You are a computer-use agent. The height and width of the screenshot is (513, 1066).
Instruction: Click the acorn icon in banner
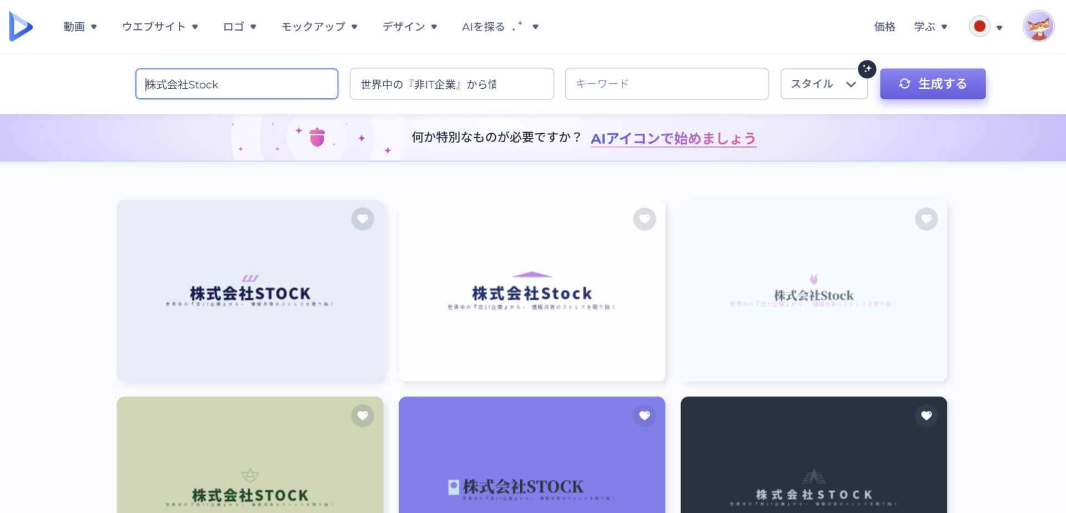(317, 137)
